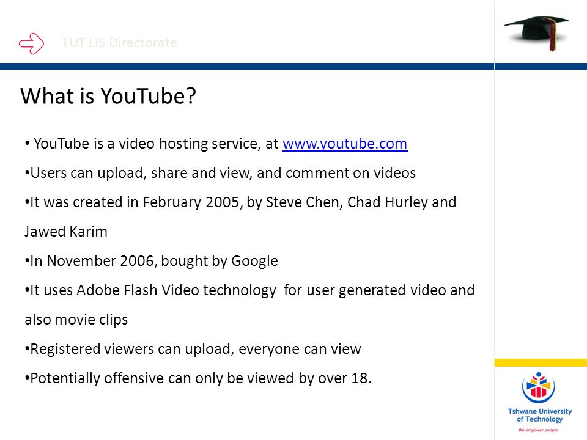The height and width of the screenshot is (440, 587).
Task: Click the 'What is YouTube?' slide title
Action: [x=108, y=96]
